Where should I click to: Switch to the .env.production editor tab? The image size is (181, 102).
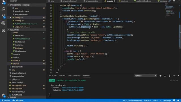pyautogui.click(x=91, y=1)
